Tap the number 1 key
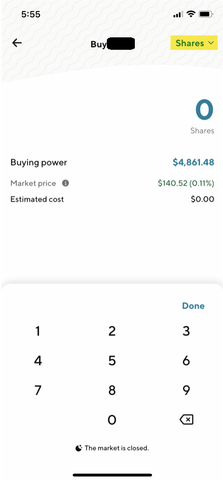 pyautogui.click(x=38, y=331)
